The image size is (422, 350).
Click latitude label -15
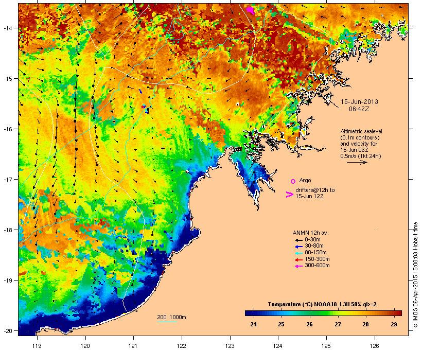click(x=8, y=79)
